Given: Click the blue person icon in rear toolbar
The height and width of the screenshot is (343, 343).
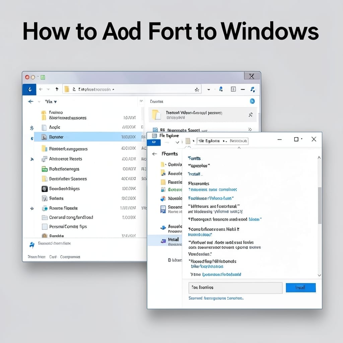Looking at the screenshot, I should [221, 89].
